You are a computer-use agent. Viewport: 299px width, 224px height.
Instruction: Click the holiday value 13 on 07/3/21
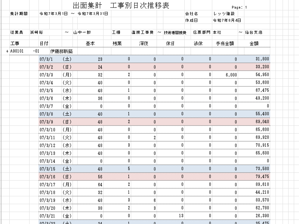pyautogui.click(x=181, y=216)
